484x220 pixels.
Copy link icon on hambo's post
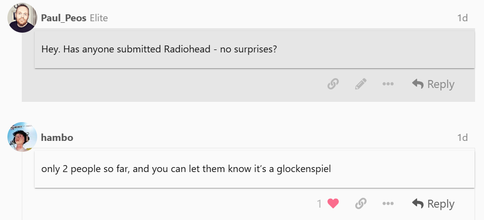click(361, 203)
